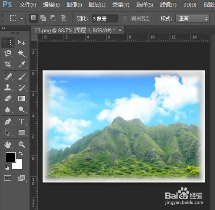This screenshot has height=210, width=215.
Task: Open the 编辑(E) menu
Action: click(x=51, y=5)
